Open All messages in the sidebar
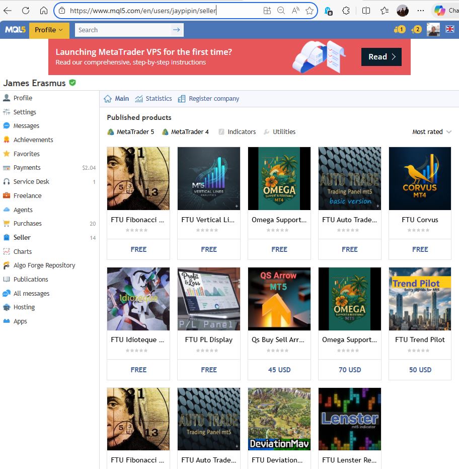This screenshot has height=469, width=459. click(31, 293)
